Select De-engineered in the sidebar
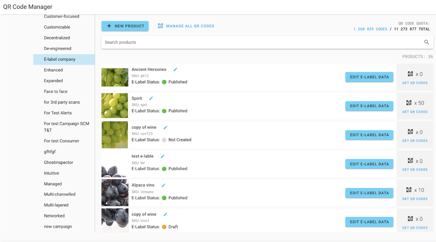Screen dimensions: 436x242 pyautogui.click(x=58, y=49)
